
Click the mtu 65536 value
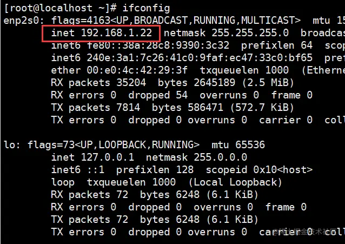click(238, 145)
